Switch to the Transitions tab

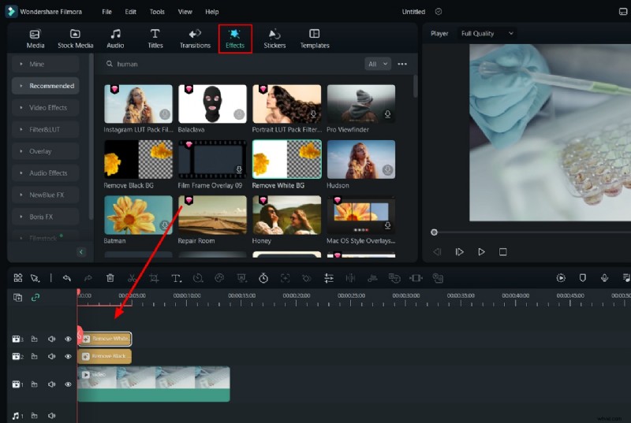click(x=195, y=39)
